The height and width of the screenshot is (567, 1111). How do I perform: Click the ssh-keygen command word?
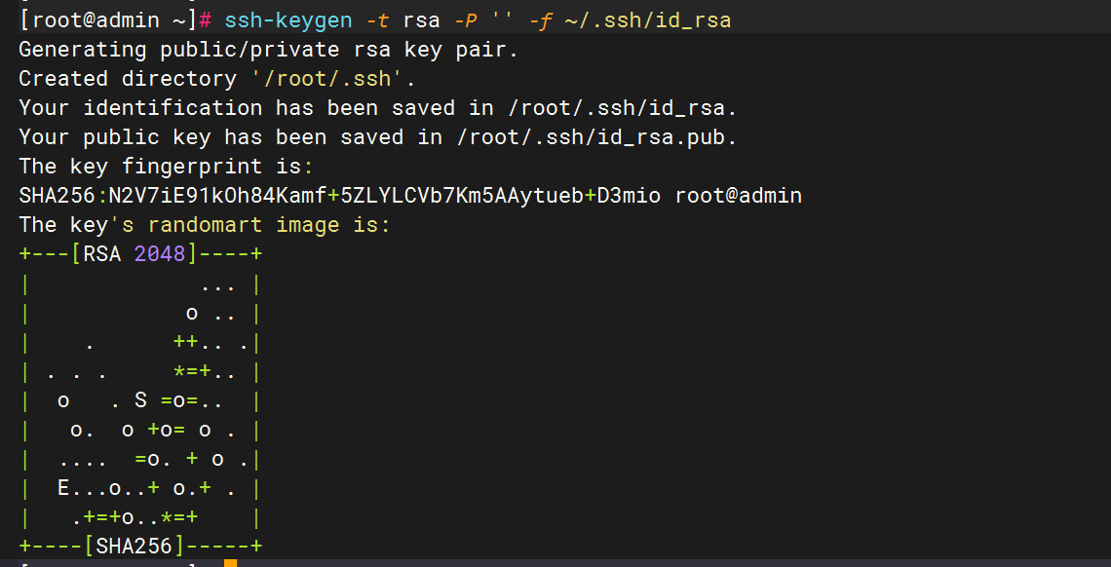[x=288, y=19]
